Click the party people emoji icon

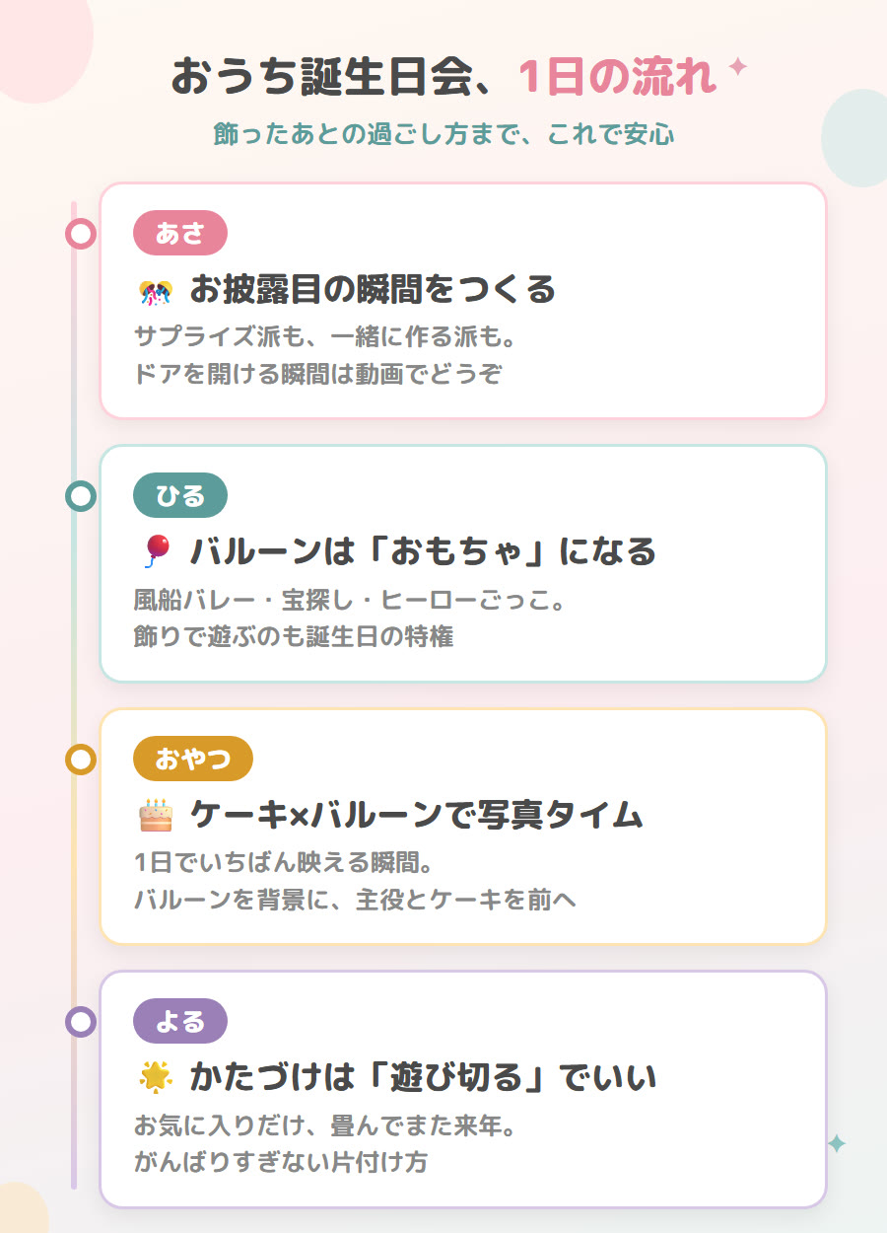tap(156, 292)
